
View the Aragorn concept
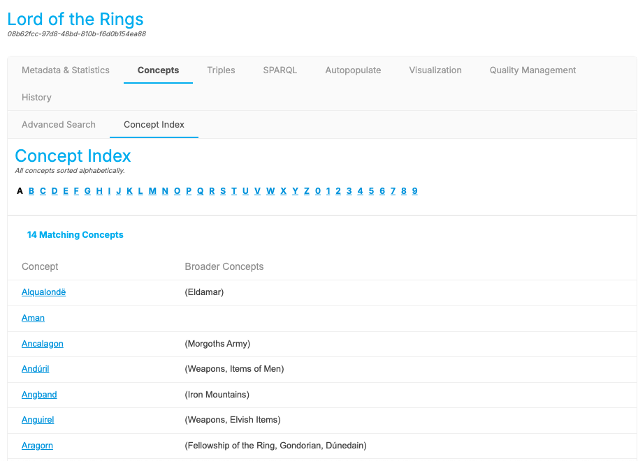tap(37, 445)
